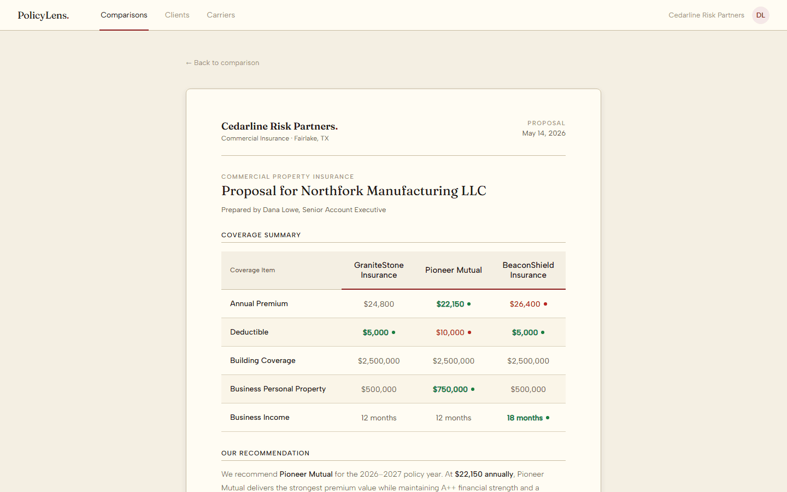Click the Annual Premium row label

click(259, 304)
